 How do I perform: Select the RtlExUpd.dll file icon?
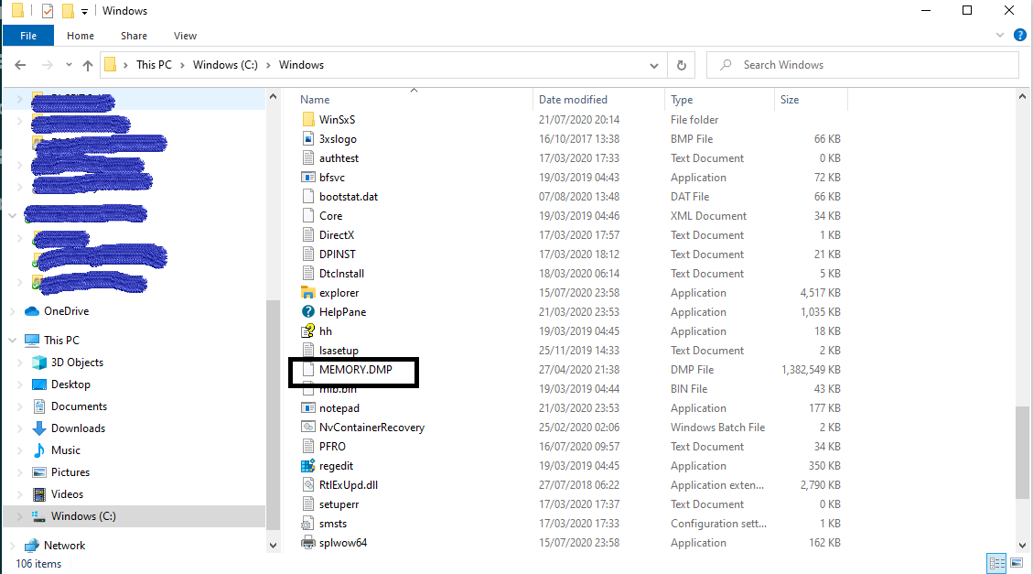[x=307, y=484]
